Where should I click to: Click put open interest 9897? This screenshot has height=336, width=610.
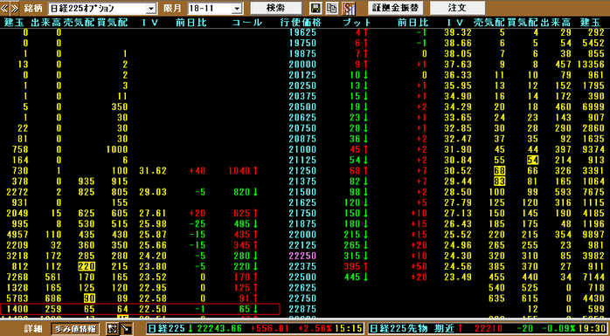pyautogui.click(x=593, y=234)
